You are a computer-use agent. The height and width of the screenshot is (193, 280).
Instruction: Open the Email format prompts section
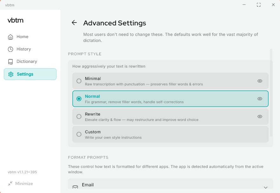170,184
